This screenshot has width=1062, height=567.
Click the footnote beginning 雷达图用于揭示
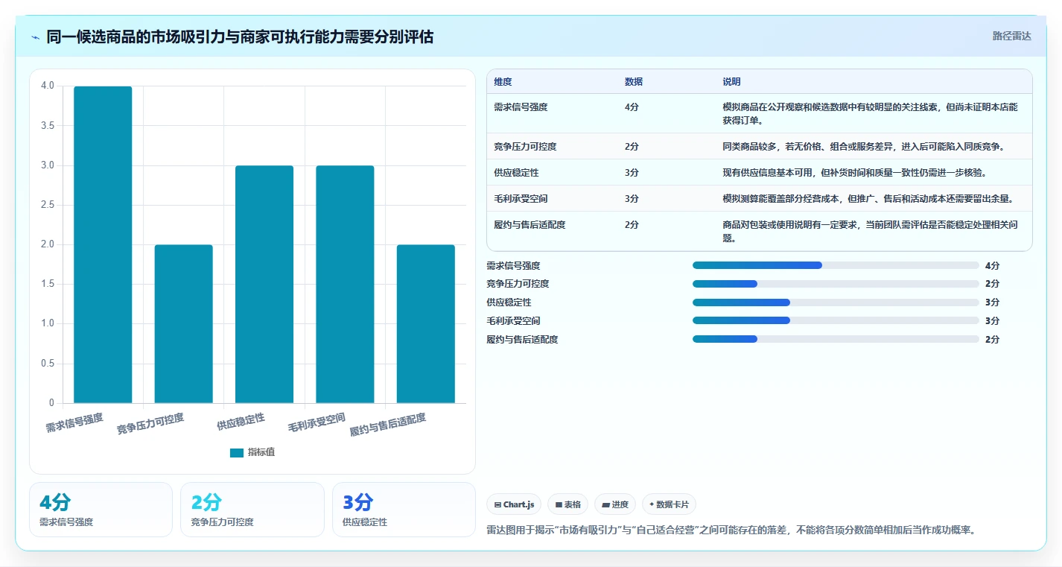[x=731, y=530]
